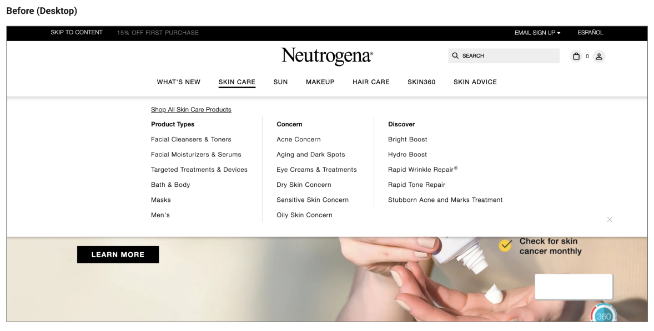Viewport: 654px width, 331px height.
Task: Discover Bright Boost
Action: coord(408,140)
